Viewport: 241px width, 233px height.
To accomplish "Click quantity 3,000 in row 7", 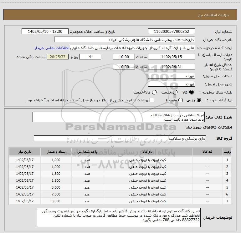I will coord(56,201).
